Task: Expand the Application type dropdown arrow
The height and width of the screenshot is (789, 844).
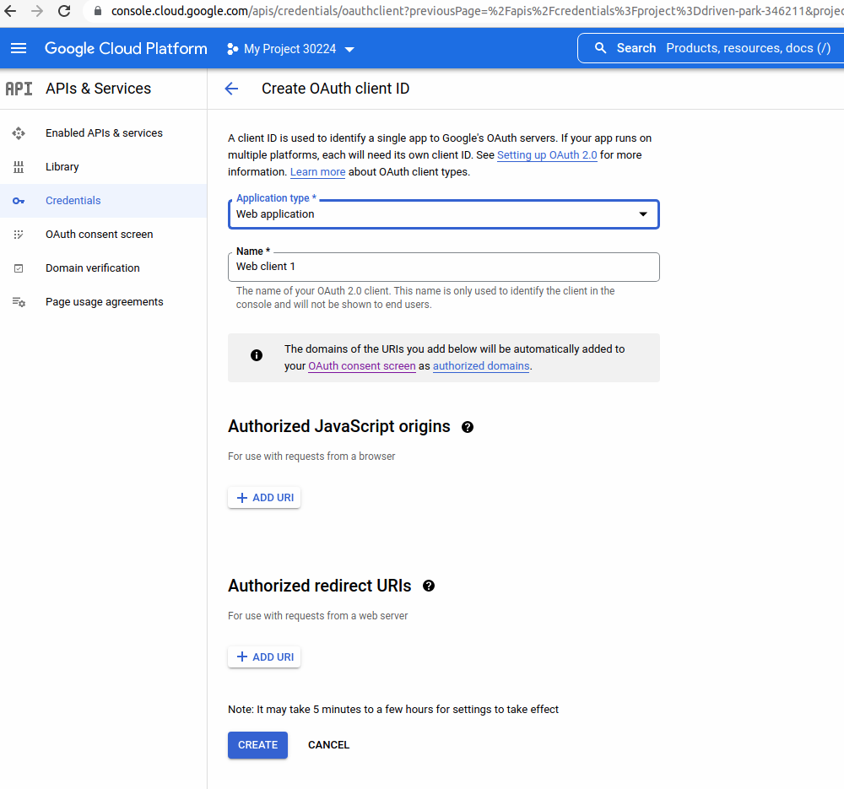Action: coord(642,214)
